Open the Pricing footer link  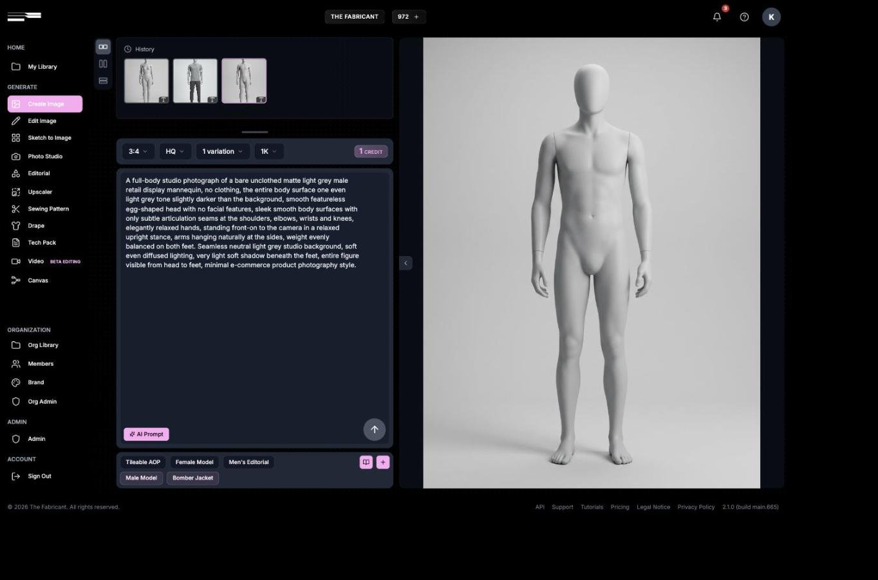[620, 507]
